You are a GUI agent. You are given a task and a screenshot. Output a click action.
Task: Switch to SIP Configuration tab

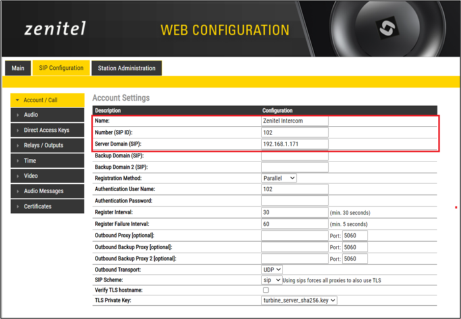point(61,68)
